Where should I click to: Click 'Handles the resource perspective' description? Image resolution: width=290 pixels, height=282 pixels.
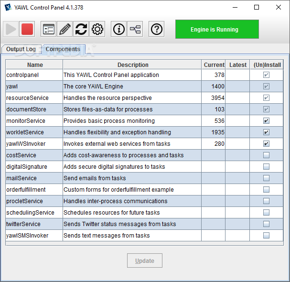click(132, 98)
